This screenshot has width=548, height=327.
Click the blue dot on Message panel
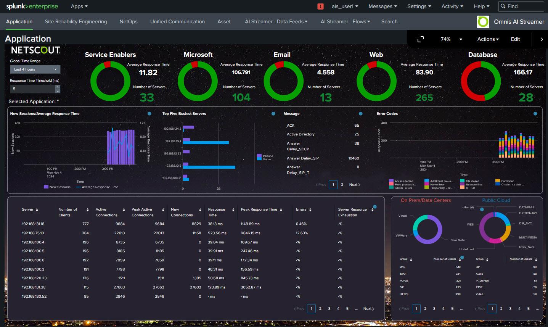coord(360,114)
